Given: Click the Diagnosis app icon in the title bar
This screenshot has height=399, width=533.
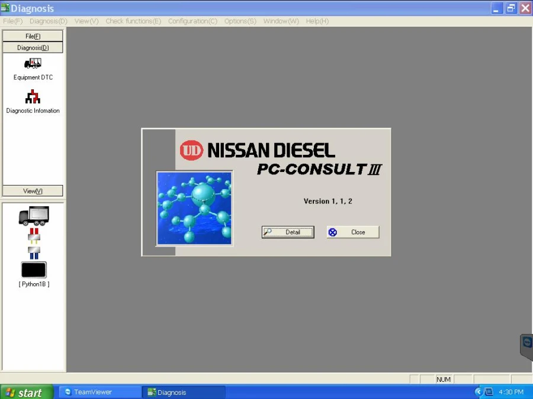Looking at the screenshot, I should (5, 8).
